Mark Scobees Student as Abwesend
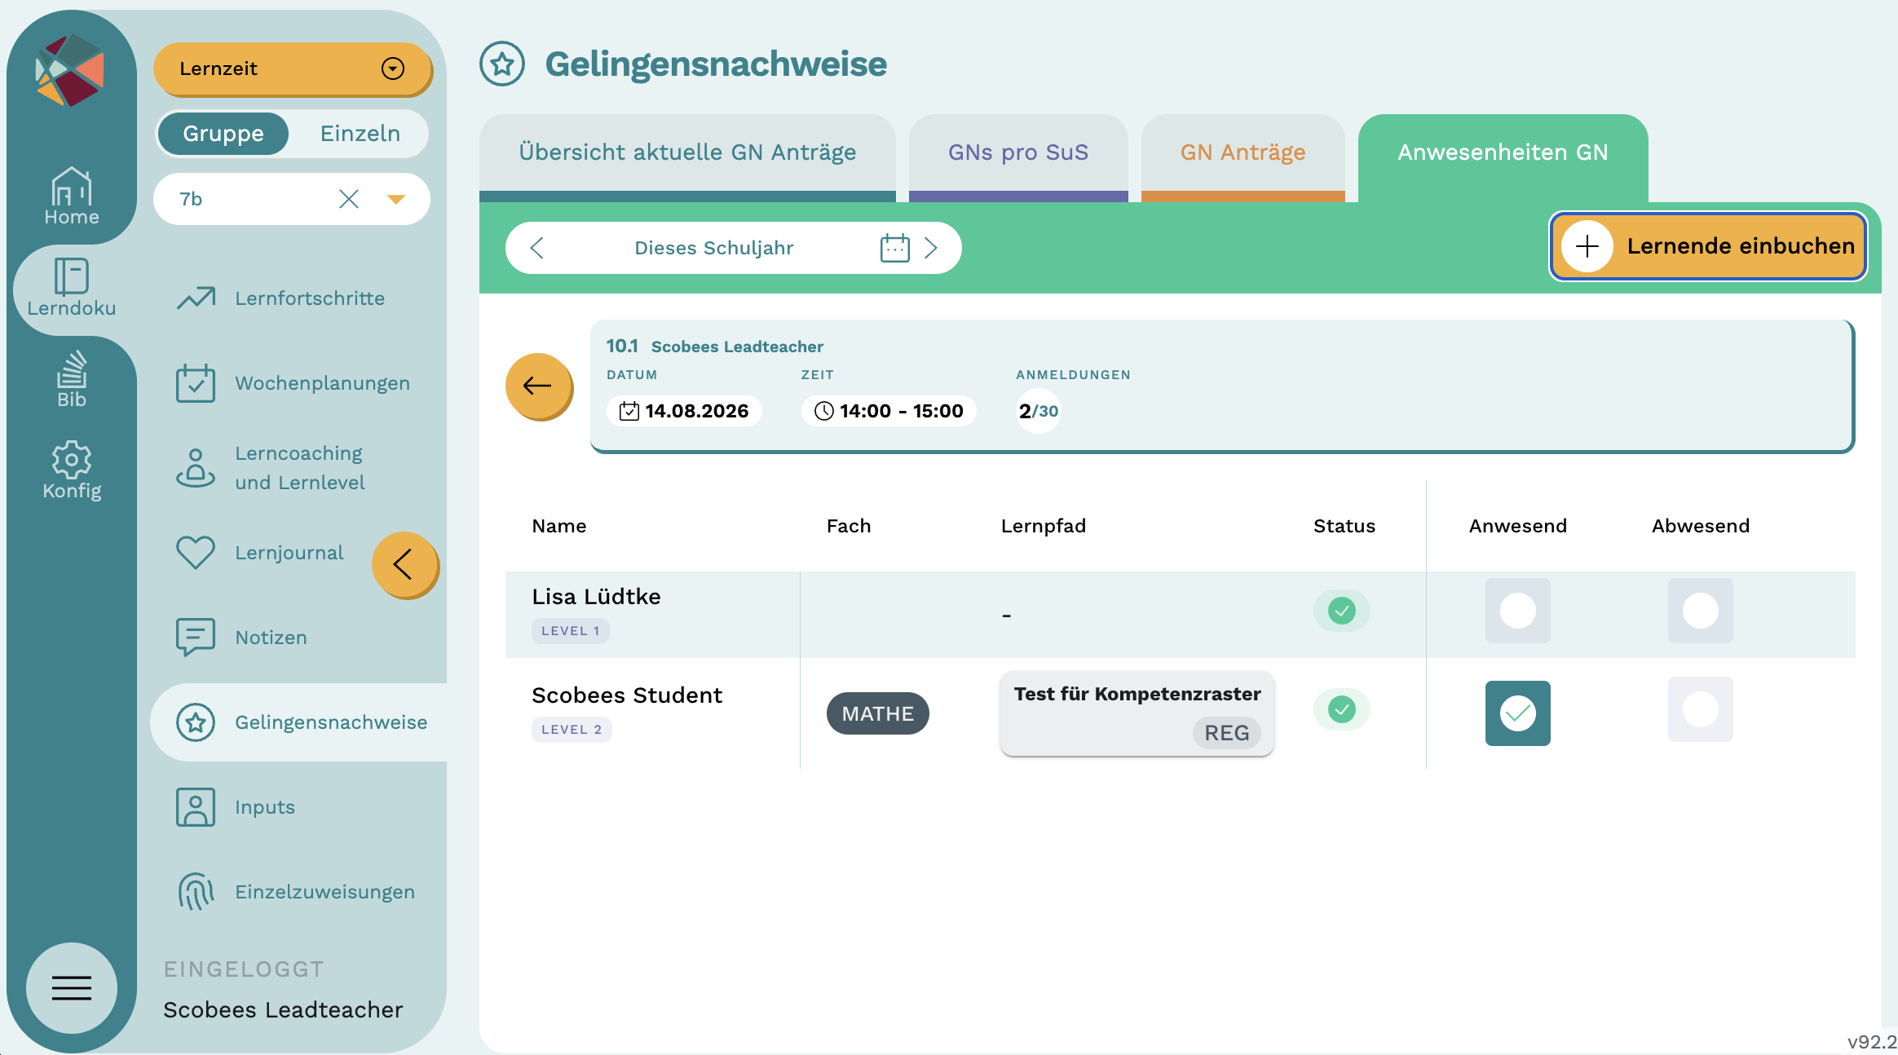This screenshot has height=1055, width=1898. tap(1701, 709)
